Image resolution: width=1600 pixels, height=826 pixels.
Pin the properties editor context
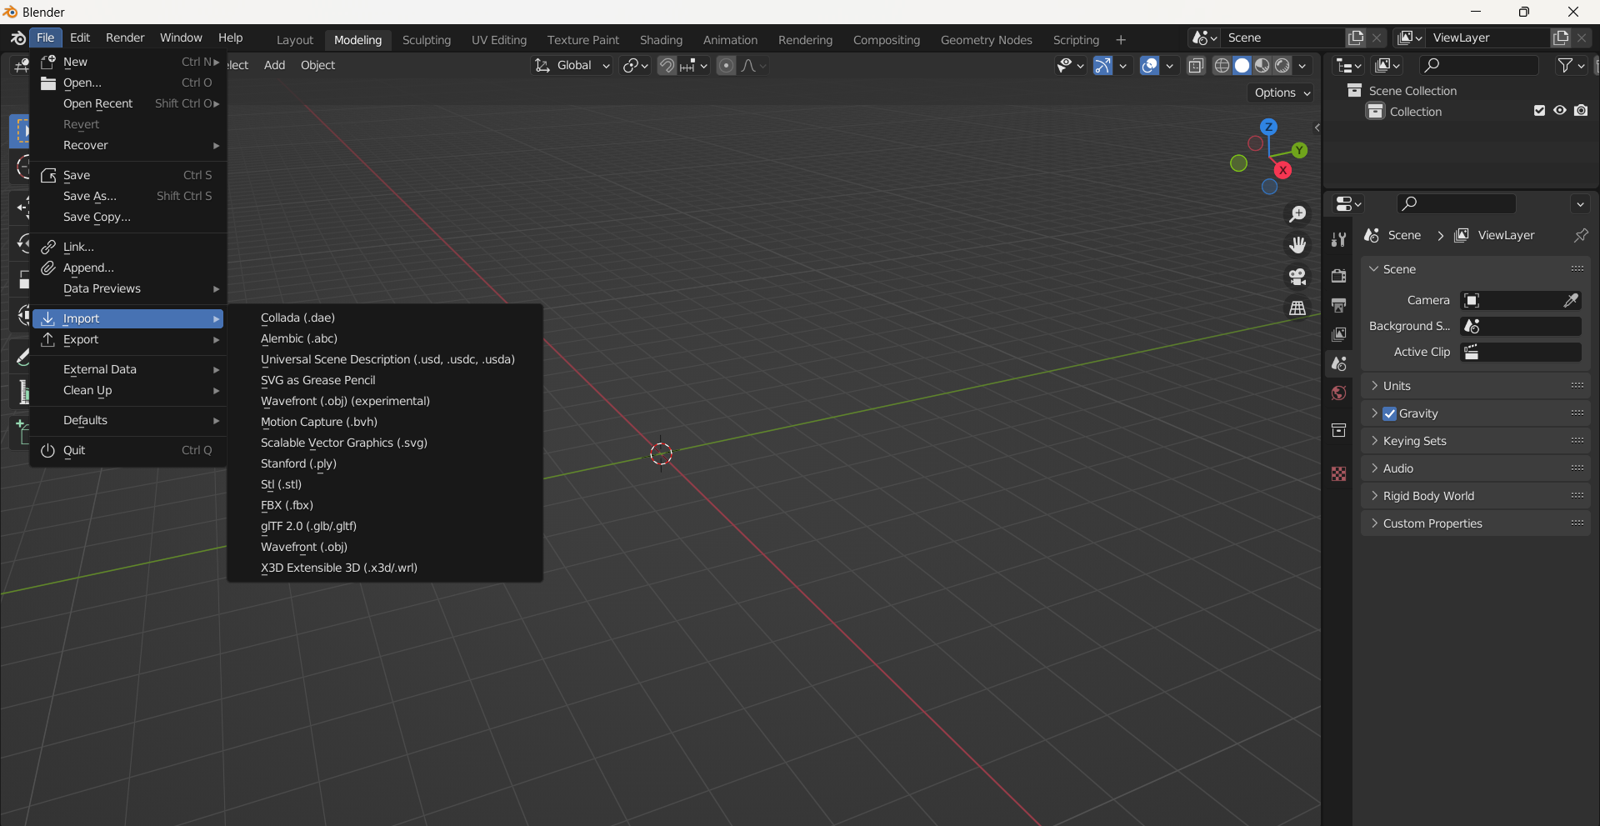point(1580,236)
